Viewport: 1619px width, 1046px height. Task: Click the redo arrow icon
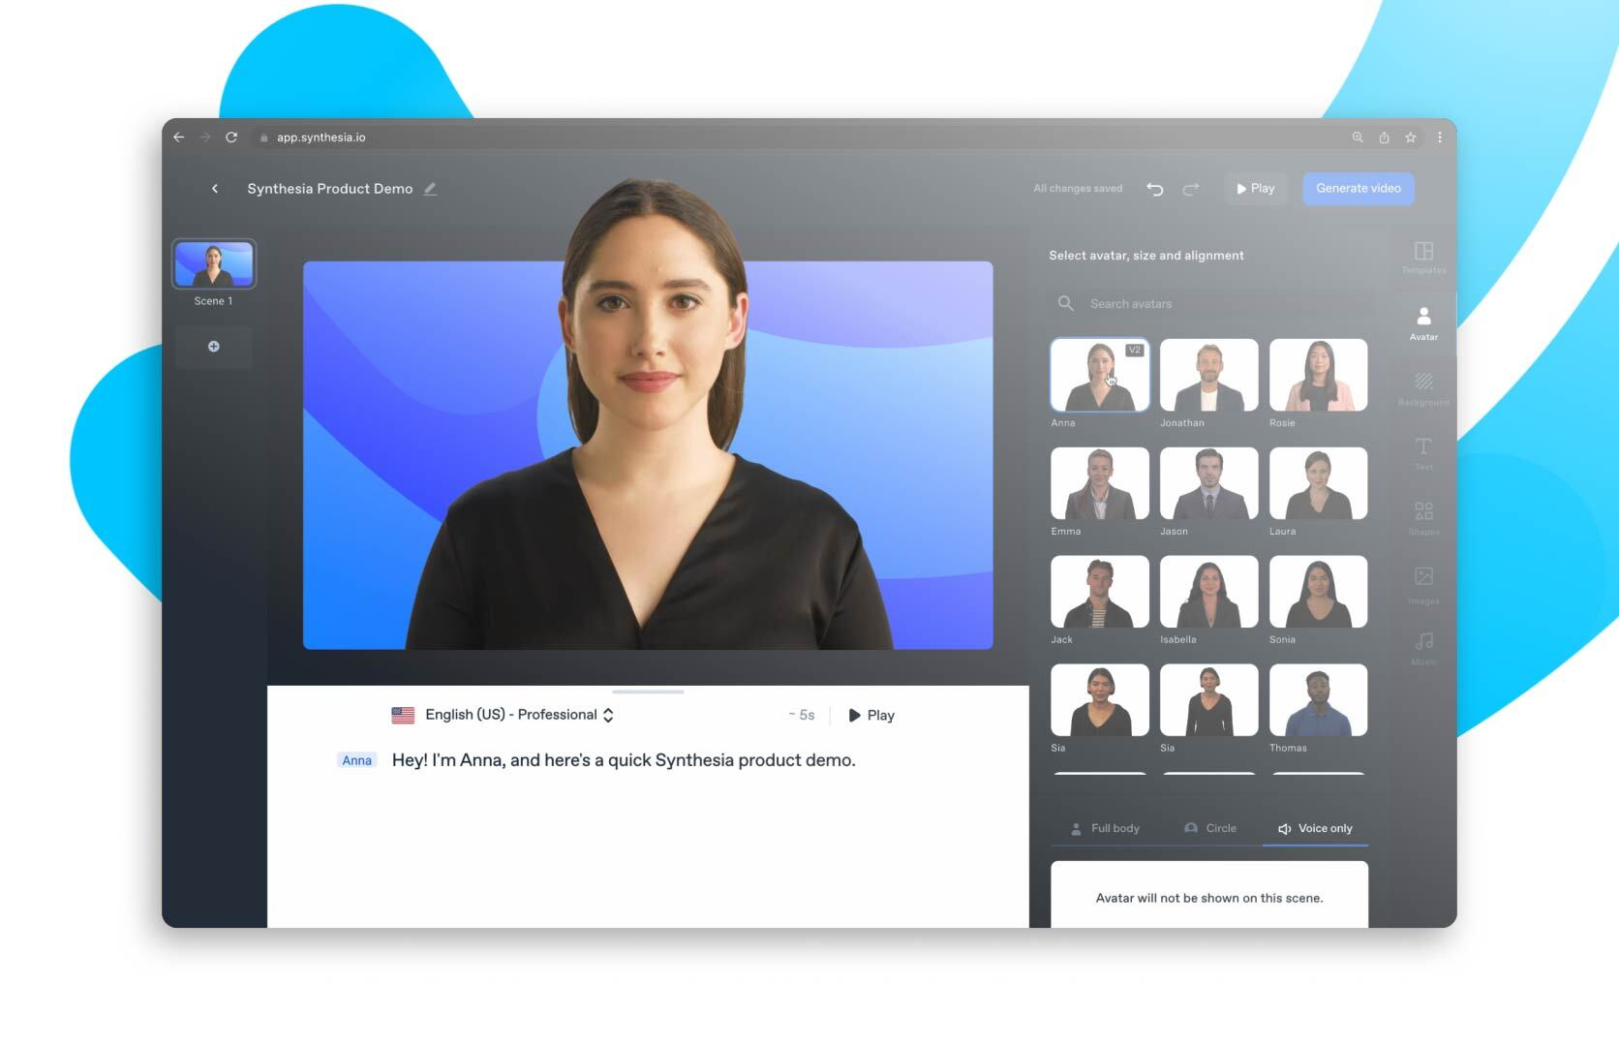coord(1191,189)
